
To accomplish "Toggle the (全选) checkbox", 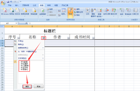I will coord(22,62).
